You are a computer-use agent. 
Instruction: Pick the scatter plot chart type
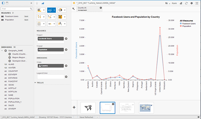click(50, 17)
